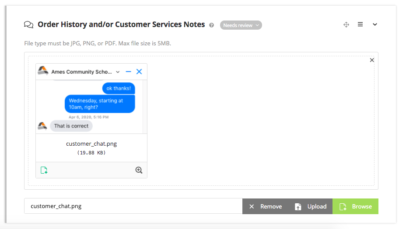The width and height of the screenshot is (406, 229).
Task: Open the section hamburger menu
Action: tap(360, 25)
